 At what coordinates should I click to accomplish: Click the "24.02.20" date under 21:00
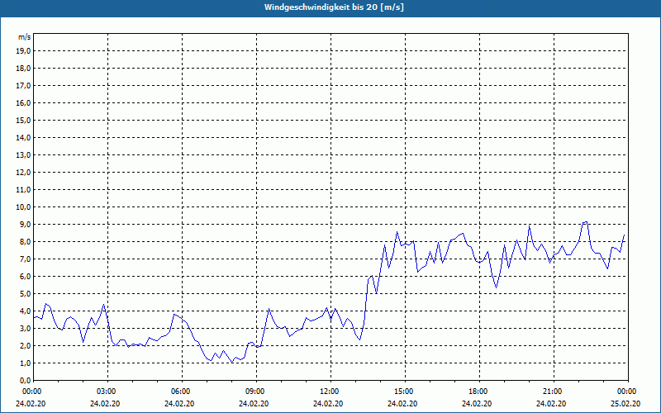pyautogui.click(x=551, y=404)
